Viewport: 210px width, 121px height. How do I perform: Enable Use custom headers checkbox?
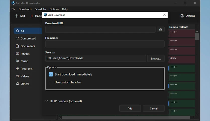[x=51, y=82]
